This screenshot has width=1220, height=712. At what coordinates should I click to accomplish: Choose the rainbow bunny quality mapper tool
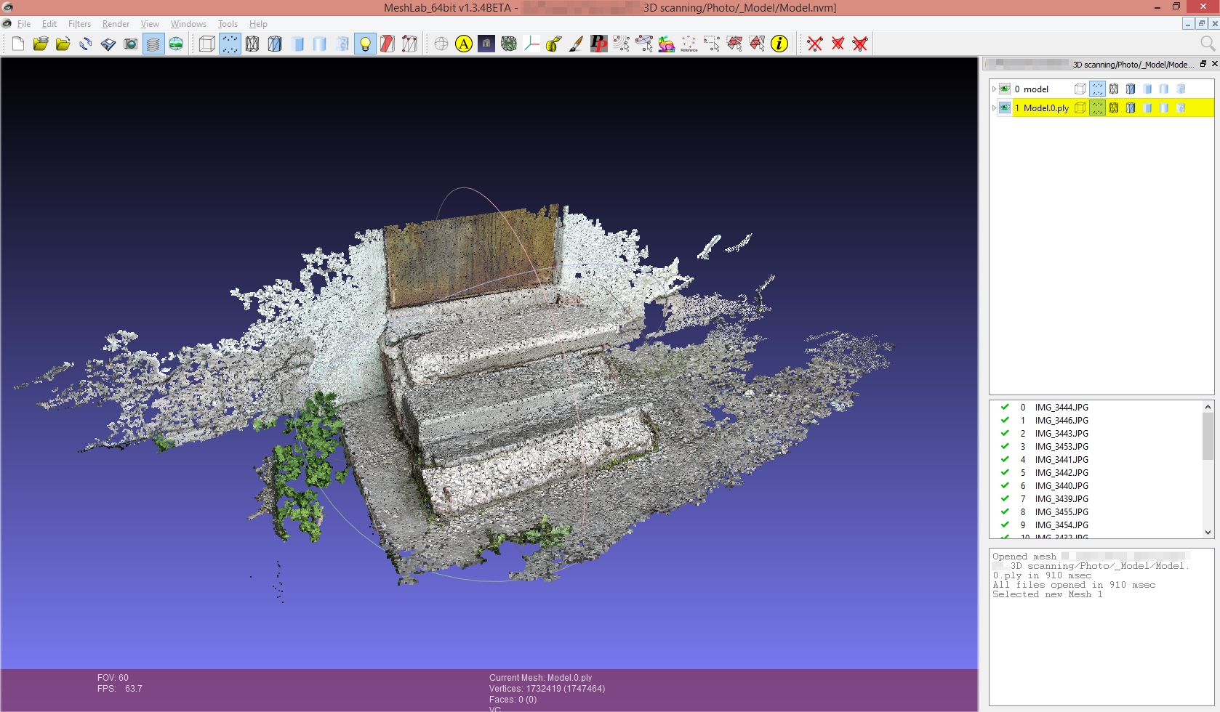click(667, 44)
